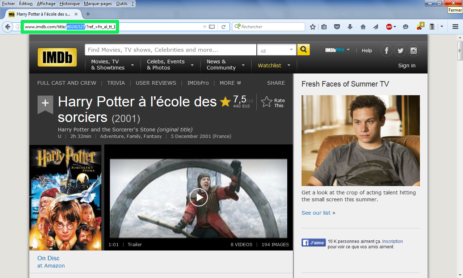This screenshot has height=278, width=463.
Task: Open FULL CAST AND CREW
Action: pyautogui.click(x=67, y=83)
